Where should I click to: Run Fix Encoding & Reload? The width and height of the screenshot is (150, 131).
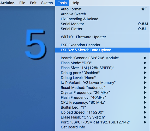(x=103, y=19)
